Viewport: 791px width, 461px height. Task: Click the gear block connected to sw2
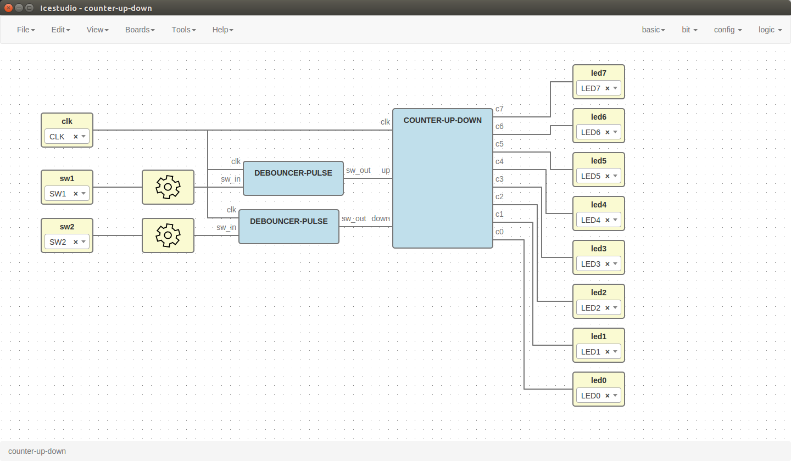[168, 235]
